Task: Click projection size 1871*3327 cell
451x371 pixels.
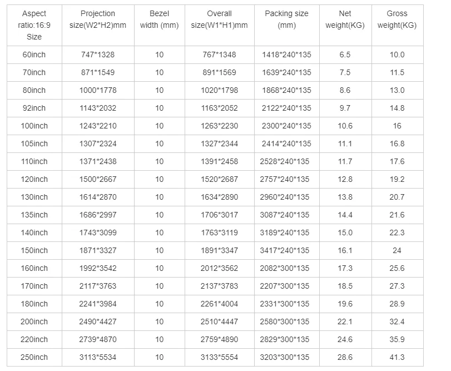Action: [98, 250]
